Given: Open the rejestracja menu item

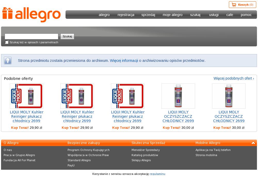Looking at the screenshot, I should point(126,15).
